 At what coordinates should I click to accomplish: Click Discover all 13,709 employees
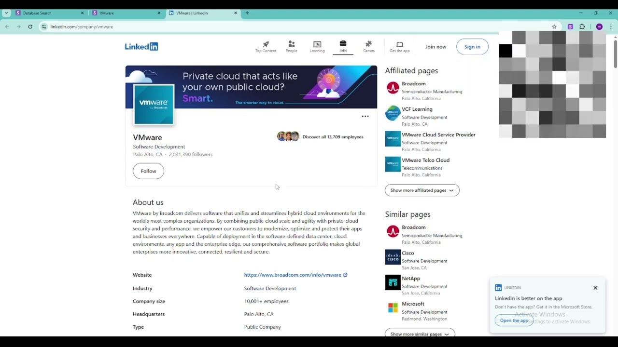333,137
